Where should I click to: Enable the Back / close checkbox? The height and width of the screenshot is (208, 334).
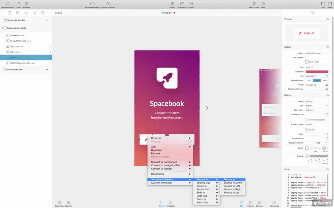tap(307, 62)
